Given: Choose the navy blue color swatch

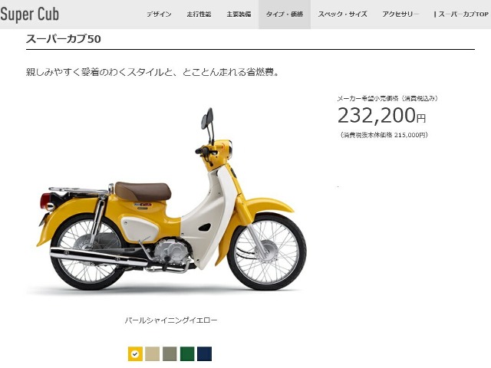Looking at the screenshot, I should click(205, 354).
